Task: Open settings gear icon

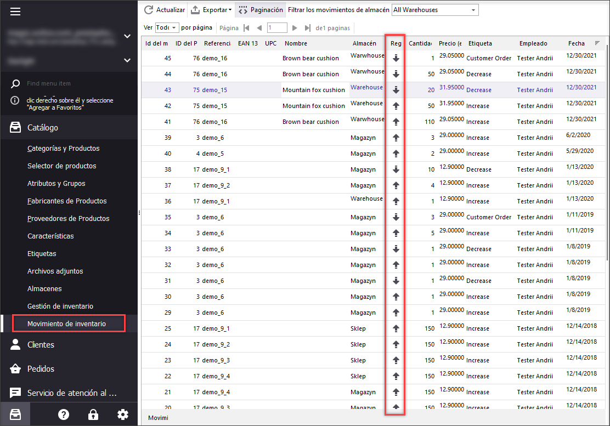Action: (123, 414)
